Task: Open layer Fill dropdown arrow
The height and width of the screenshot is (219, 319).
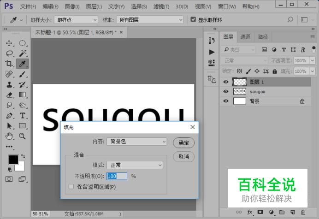Action: [312, 71]
